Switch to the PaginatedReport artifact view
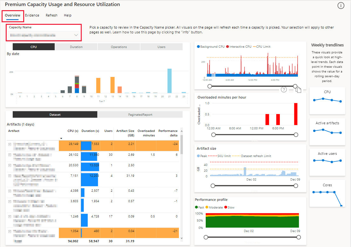This screenshot has width=351, height=247. point(140,114)
